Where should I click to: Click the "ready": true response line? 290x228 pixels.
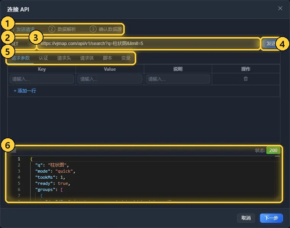(x=53, y=183)
